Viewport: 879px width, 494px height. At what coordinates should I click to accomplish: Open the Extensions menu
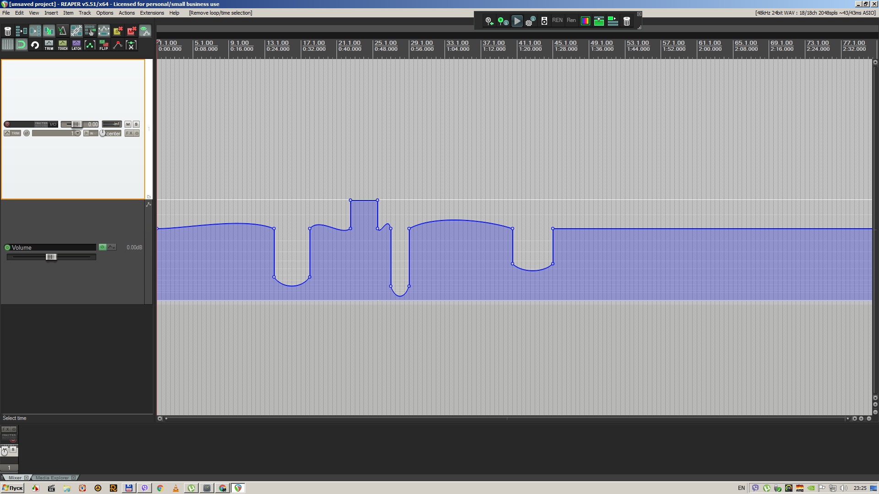(152, 13)
